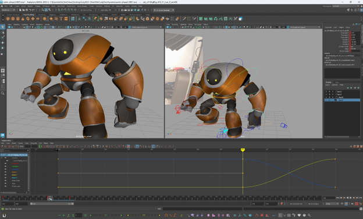Click the magnet snap icon on the bottom shelf

pyautogui.click(x=4, y=216)
